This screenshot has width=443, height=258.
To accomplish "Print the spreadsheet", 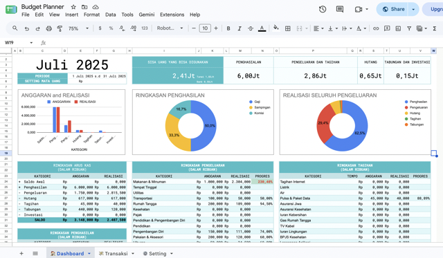I will [49, 28].
